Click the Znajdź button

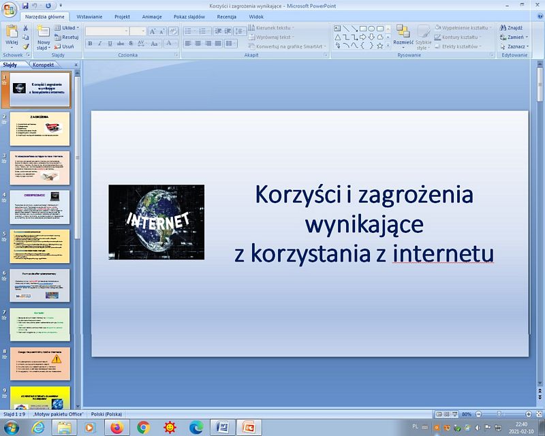[511, 28]
